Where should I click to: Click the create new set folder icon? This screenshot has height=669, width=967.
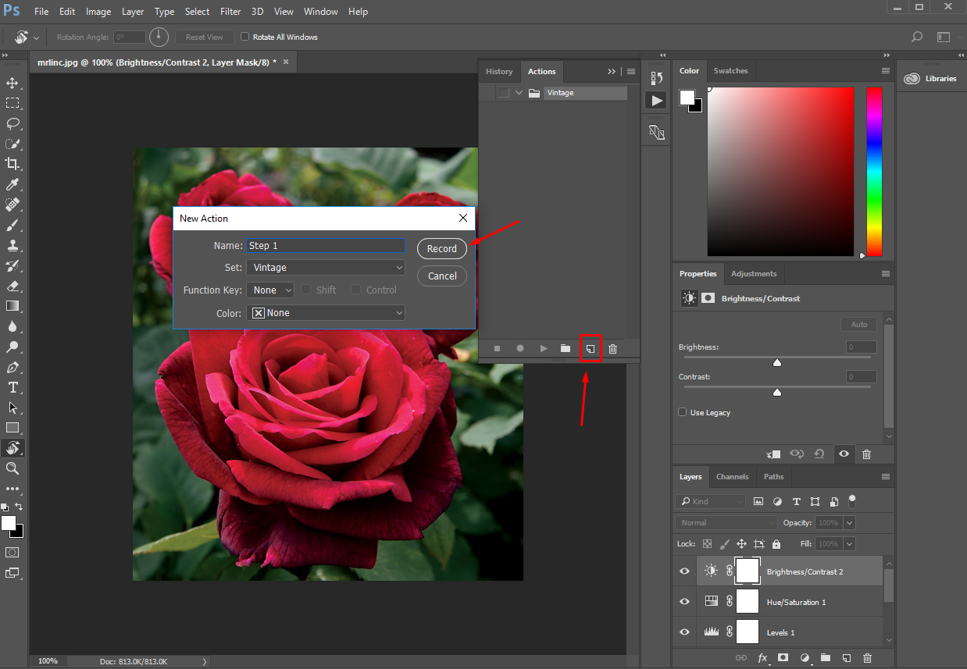[x=566, y=348]
